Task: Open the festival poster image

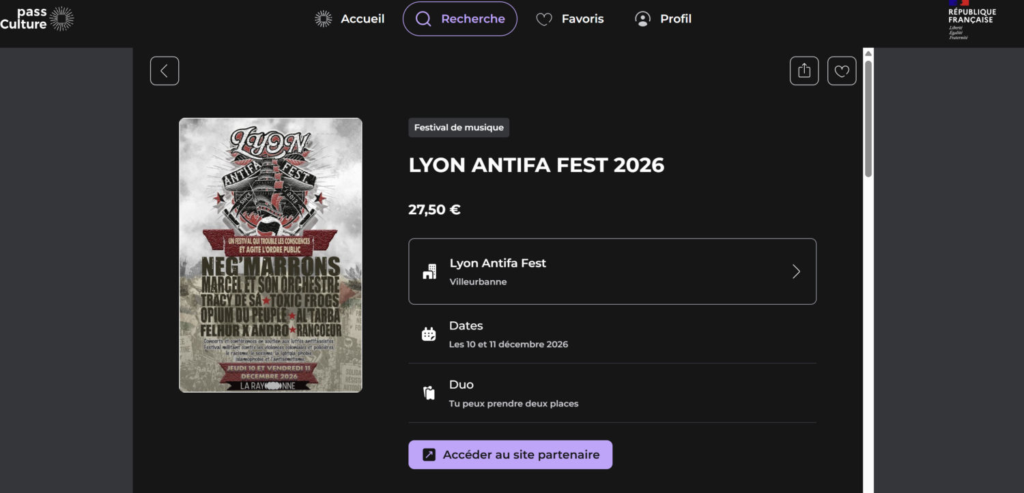Action: [270, 255]
